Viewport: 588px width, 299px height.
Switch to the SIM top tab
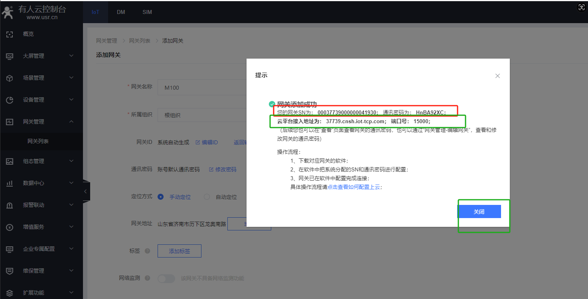147,12
